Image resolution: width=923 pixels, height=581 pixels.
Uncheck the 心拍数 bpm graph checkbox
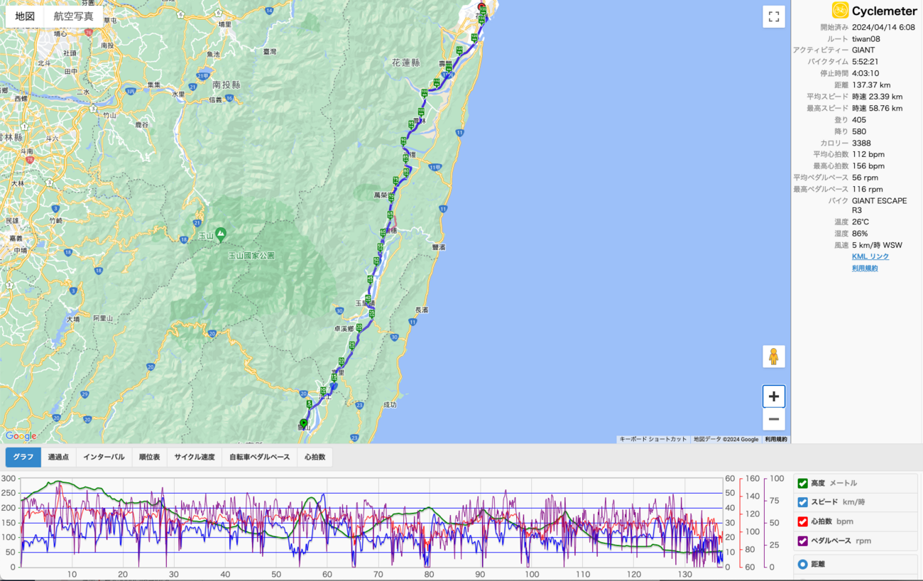803,521
